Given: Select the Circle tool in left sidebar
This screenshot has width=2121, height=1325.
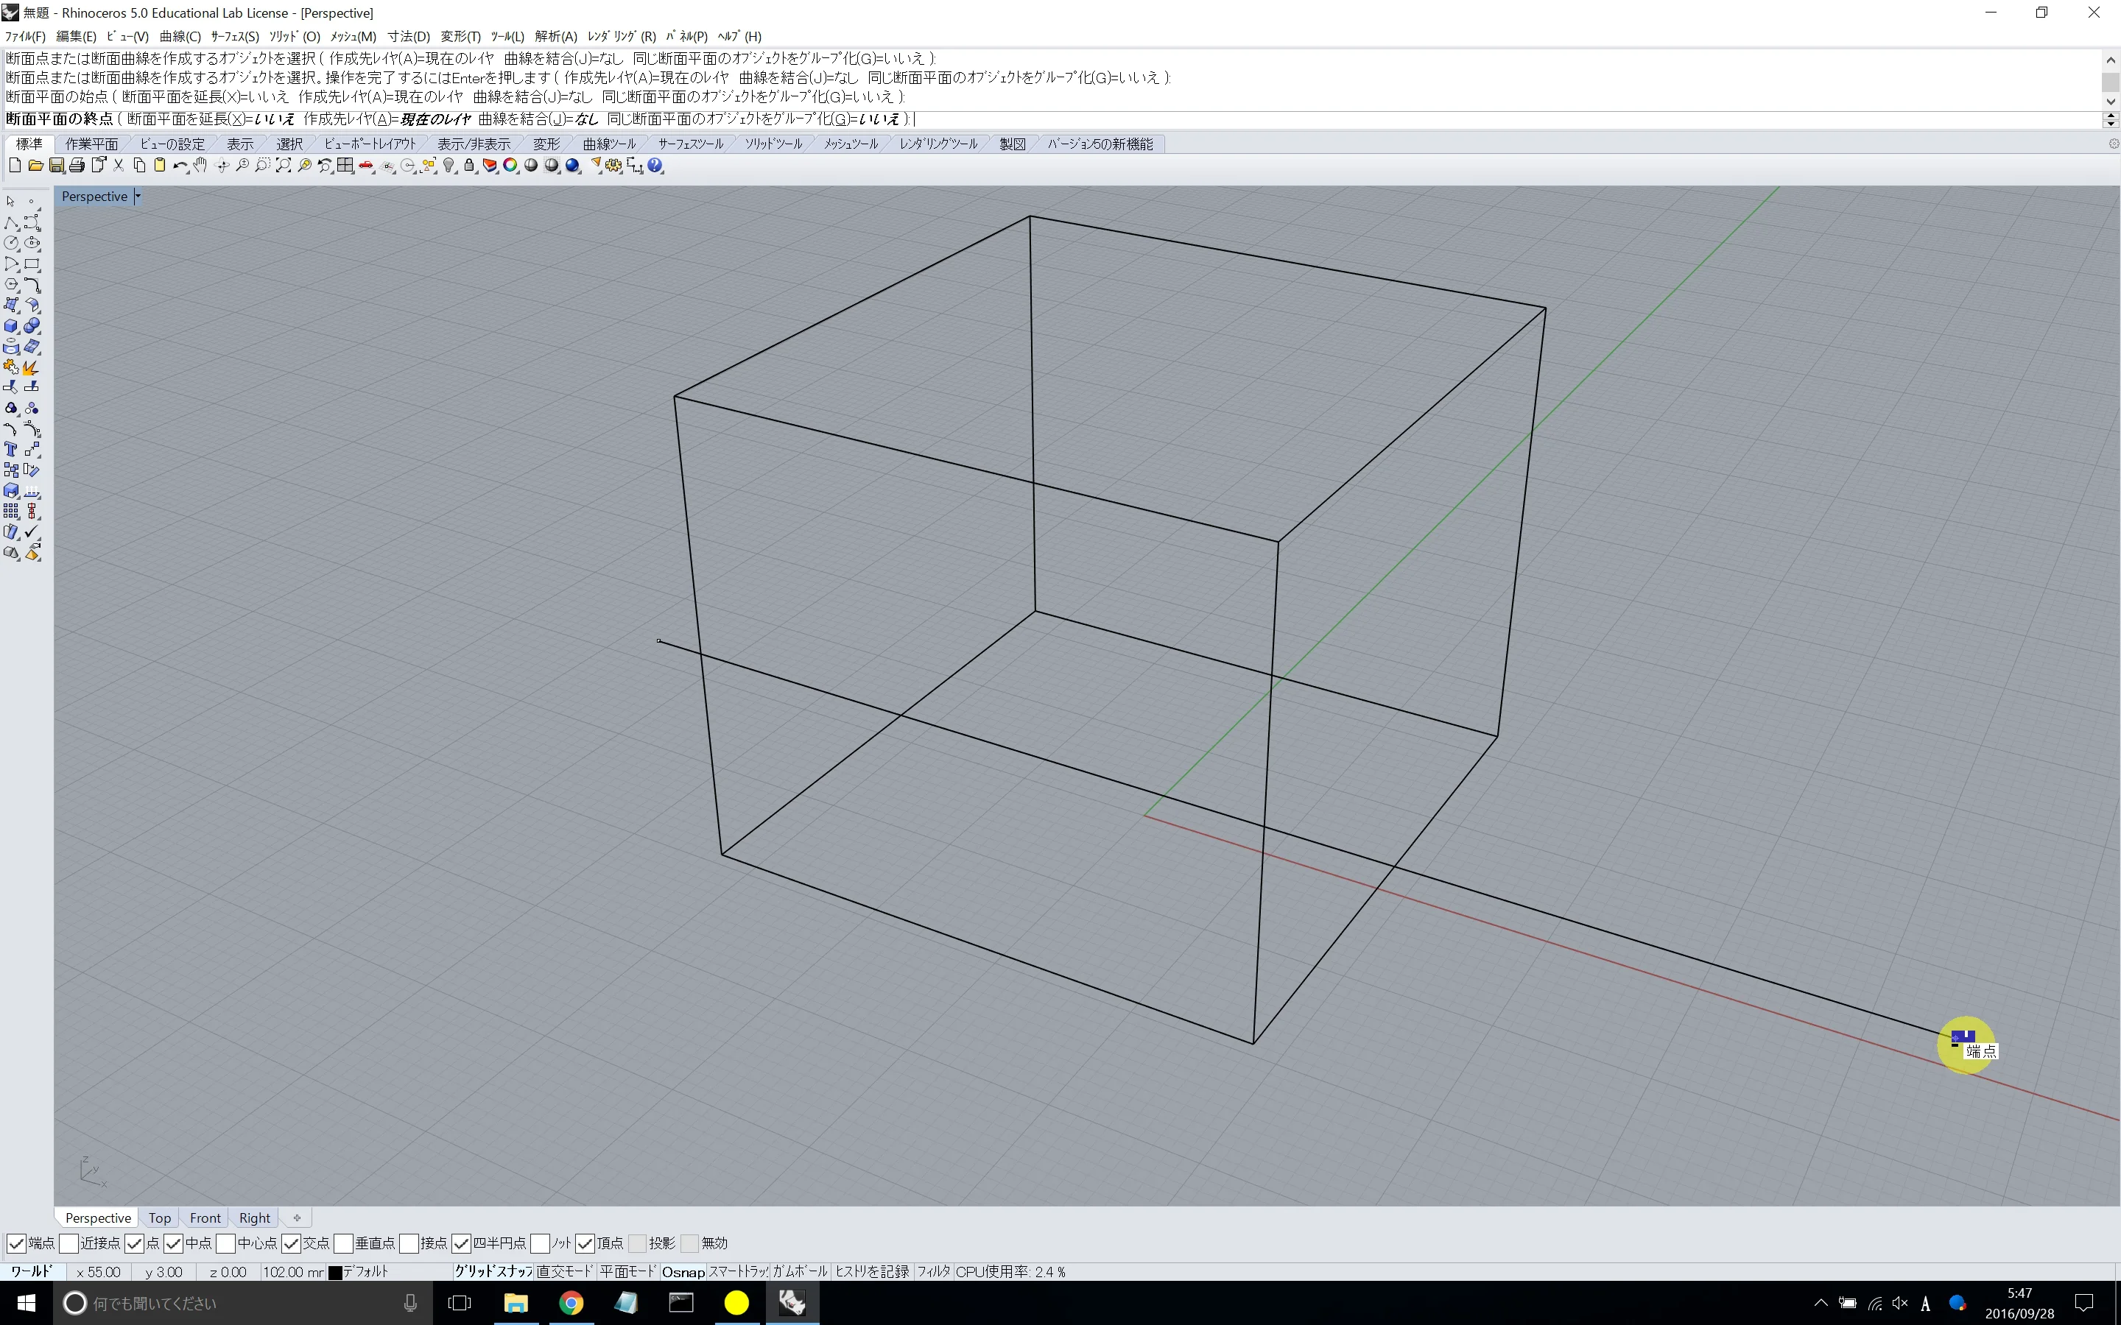Looking at the screenshot, I should pos(11,244).
